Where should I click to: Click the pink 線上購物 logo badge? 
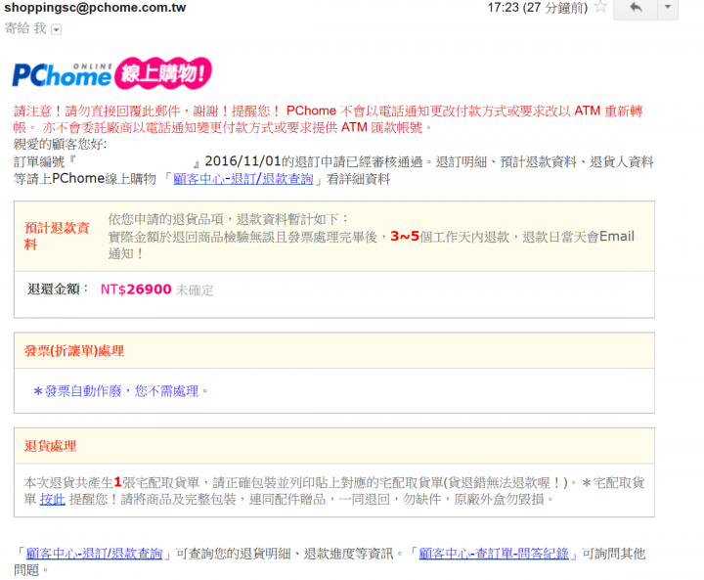[x=163, y=72]
